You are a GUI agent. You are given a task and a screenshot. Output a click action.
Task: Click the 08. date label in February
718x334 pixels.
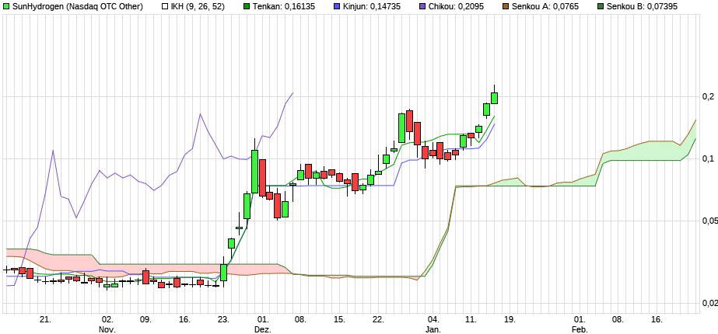tap(618, 320)
